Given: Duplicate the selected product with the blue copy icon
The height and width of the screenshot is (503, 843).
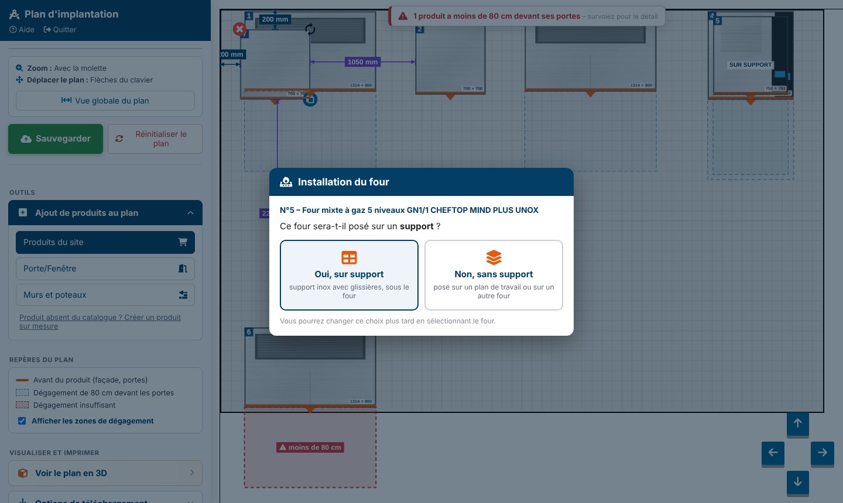Looking at the screenshot, I should click(310, 99).
